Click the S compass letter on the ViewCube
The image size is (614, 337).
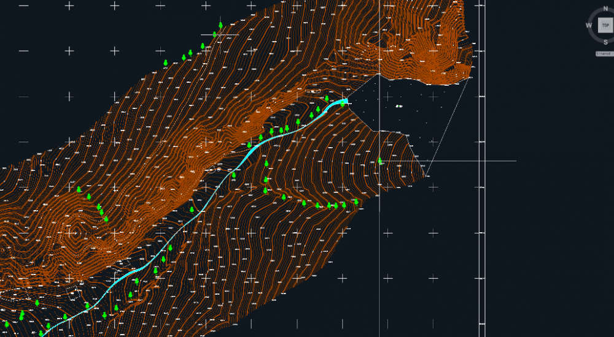(605, 42)
